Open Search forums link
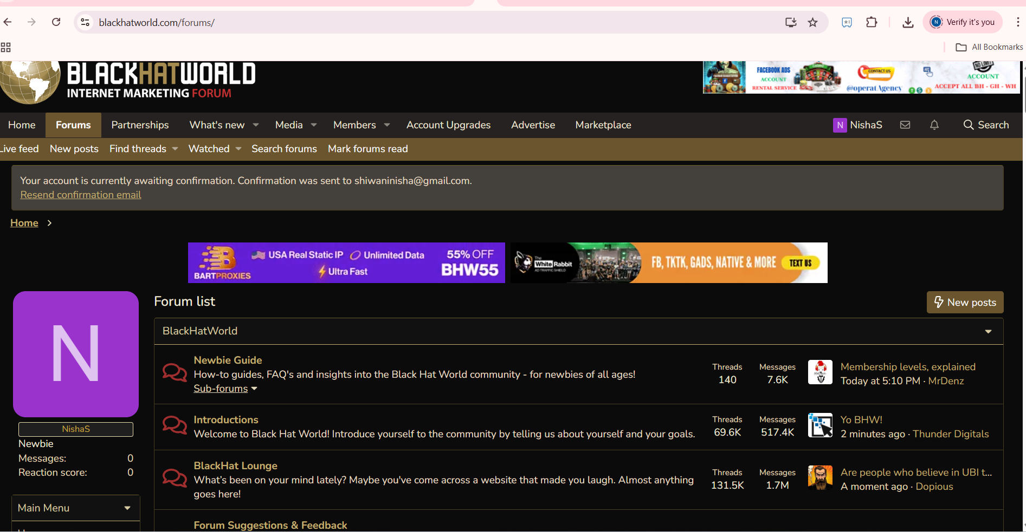The height and width of the screenshot is (532, 1026). point(284,149)
